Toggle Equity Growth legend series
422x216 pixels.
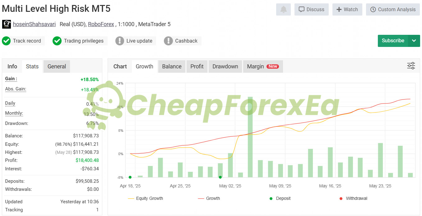(x=145, y=198)
